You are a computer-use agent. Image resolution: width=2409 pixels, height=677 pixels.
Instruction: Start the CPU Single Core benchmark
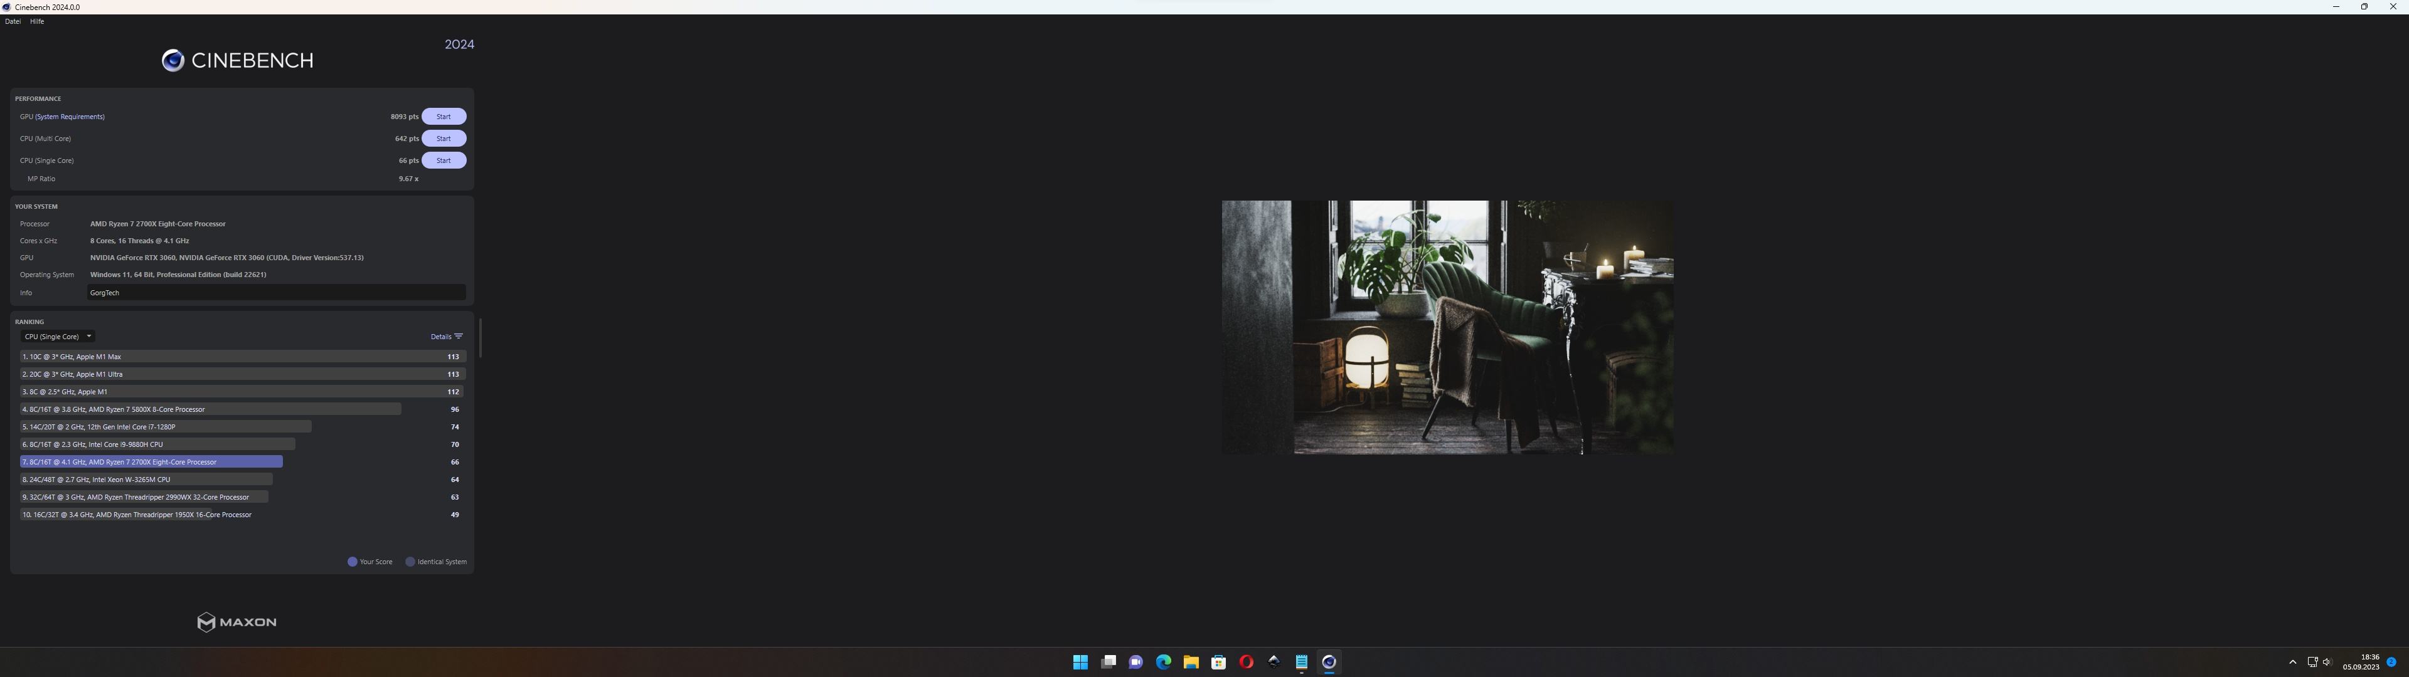[444, 161]
